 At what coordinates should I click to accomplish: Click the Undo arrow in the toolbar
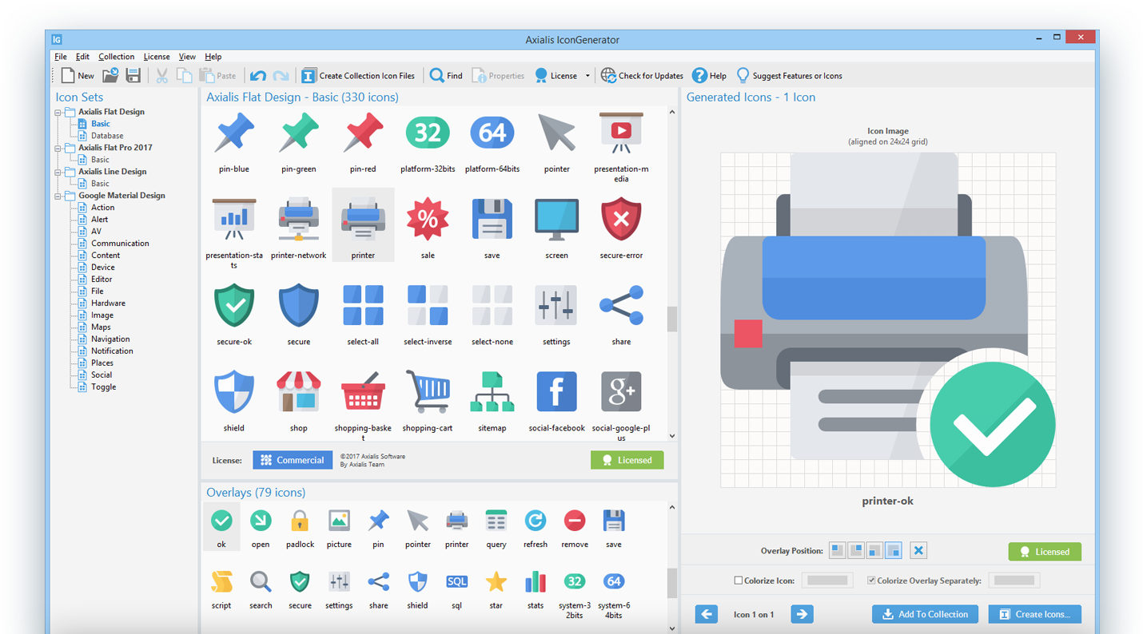[257, 76]
